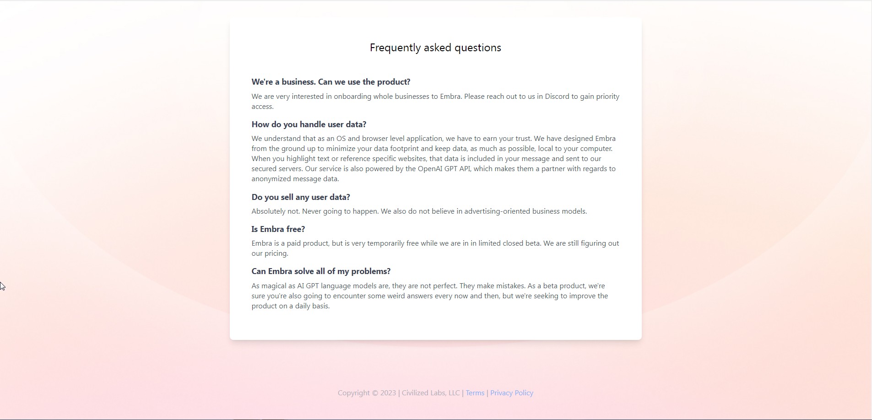Click question 'Is Embra free?'
Image resolution: width=872 pixels, height=420 pixels.
click(278, 229)
